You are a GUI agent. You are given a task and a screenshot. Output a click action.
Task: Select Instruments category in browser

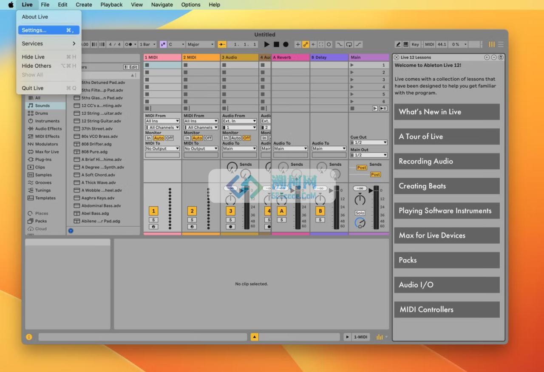(47, 121)
